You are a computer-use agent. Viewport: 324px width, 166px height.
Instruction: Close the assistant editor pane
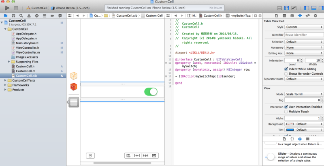[x=260, y=16]
